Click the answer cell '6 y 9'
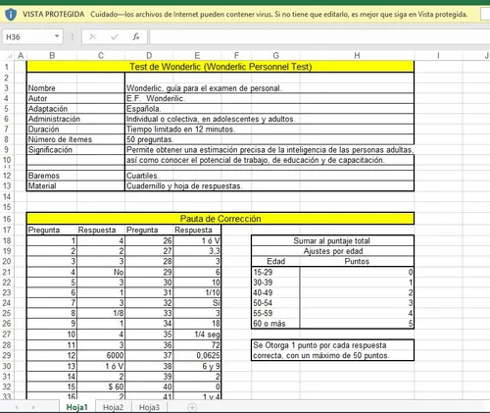The image size is (490, 413). 197,366
